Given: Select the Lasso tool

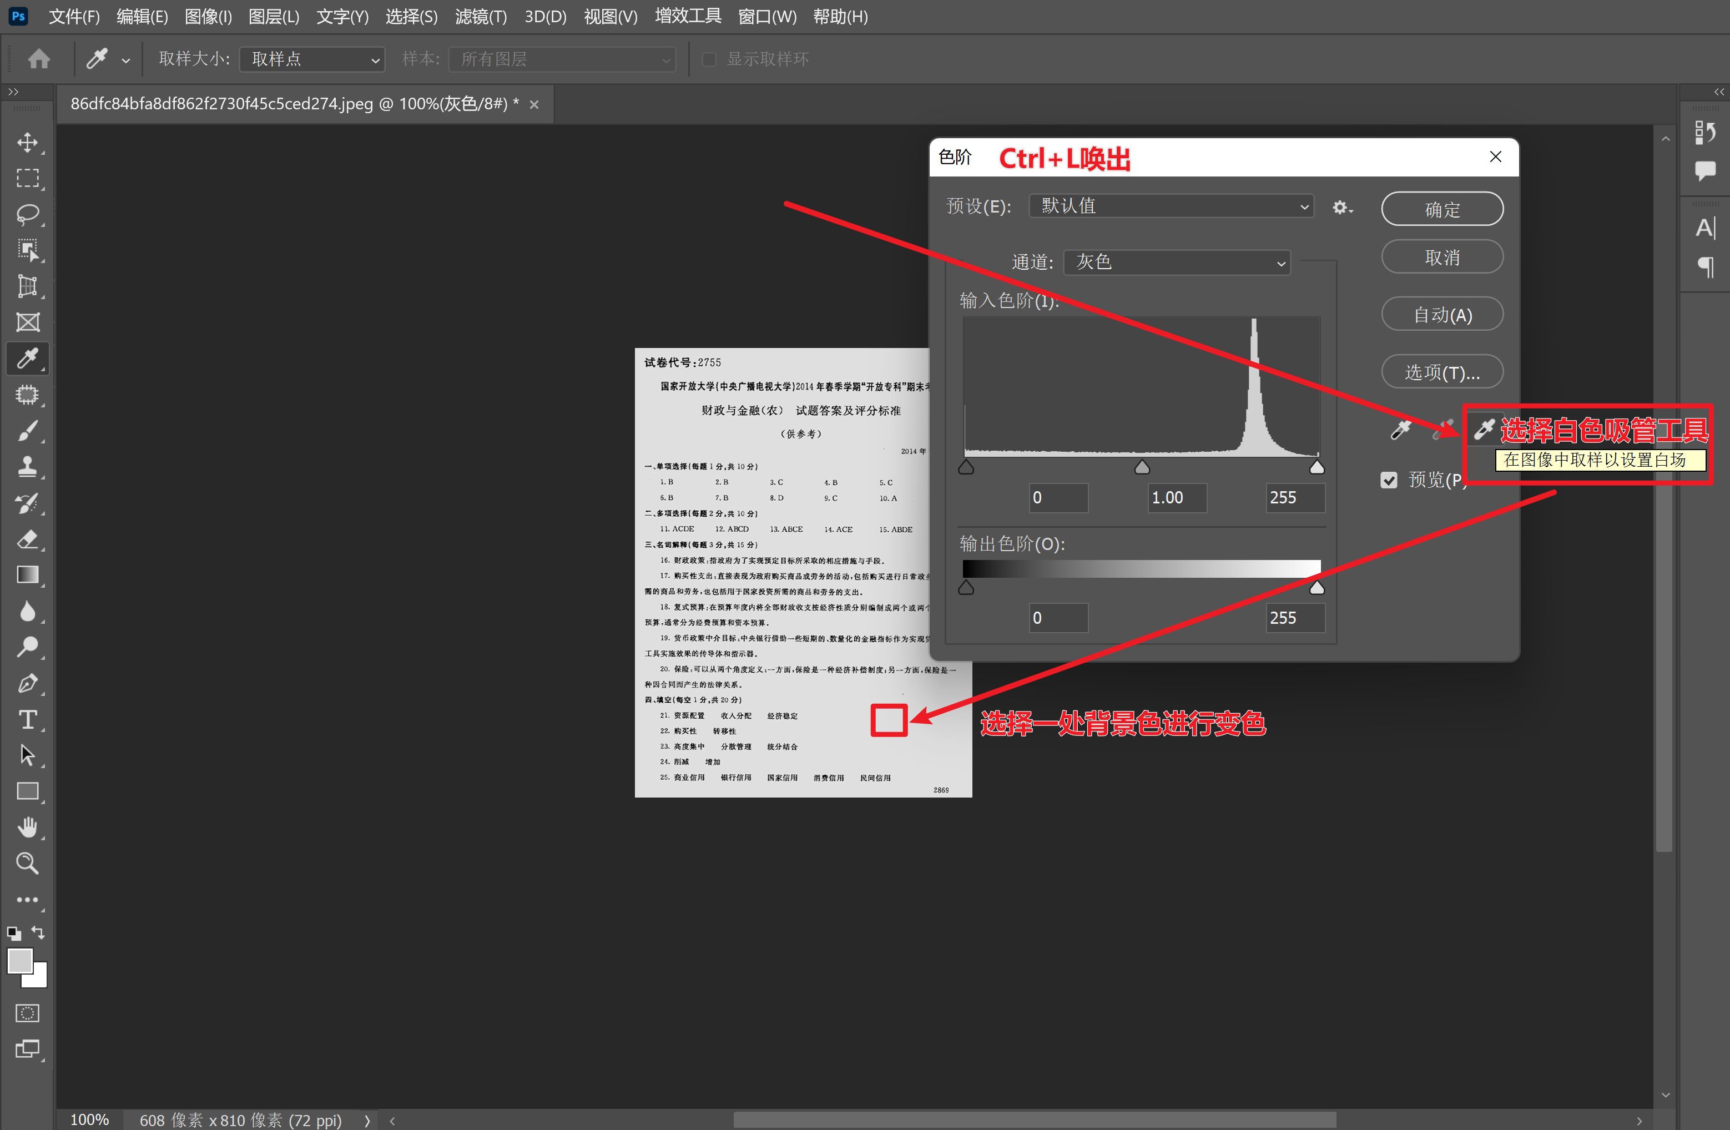Looking at the screenshot, I should coord(28,214).
